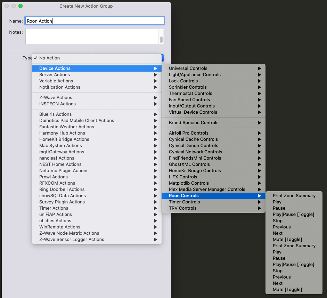The height and width of the screenshot is (298, 327).
Task: Open nanoleaf Actions submenu
Action: point(97,158)
